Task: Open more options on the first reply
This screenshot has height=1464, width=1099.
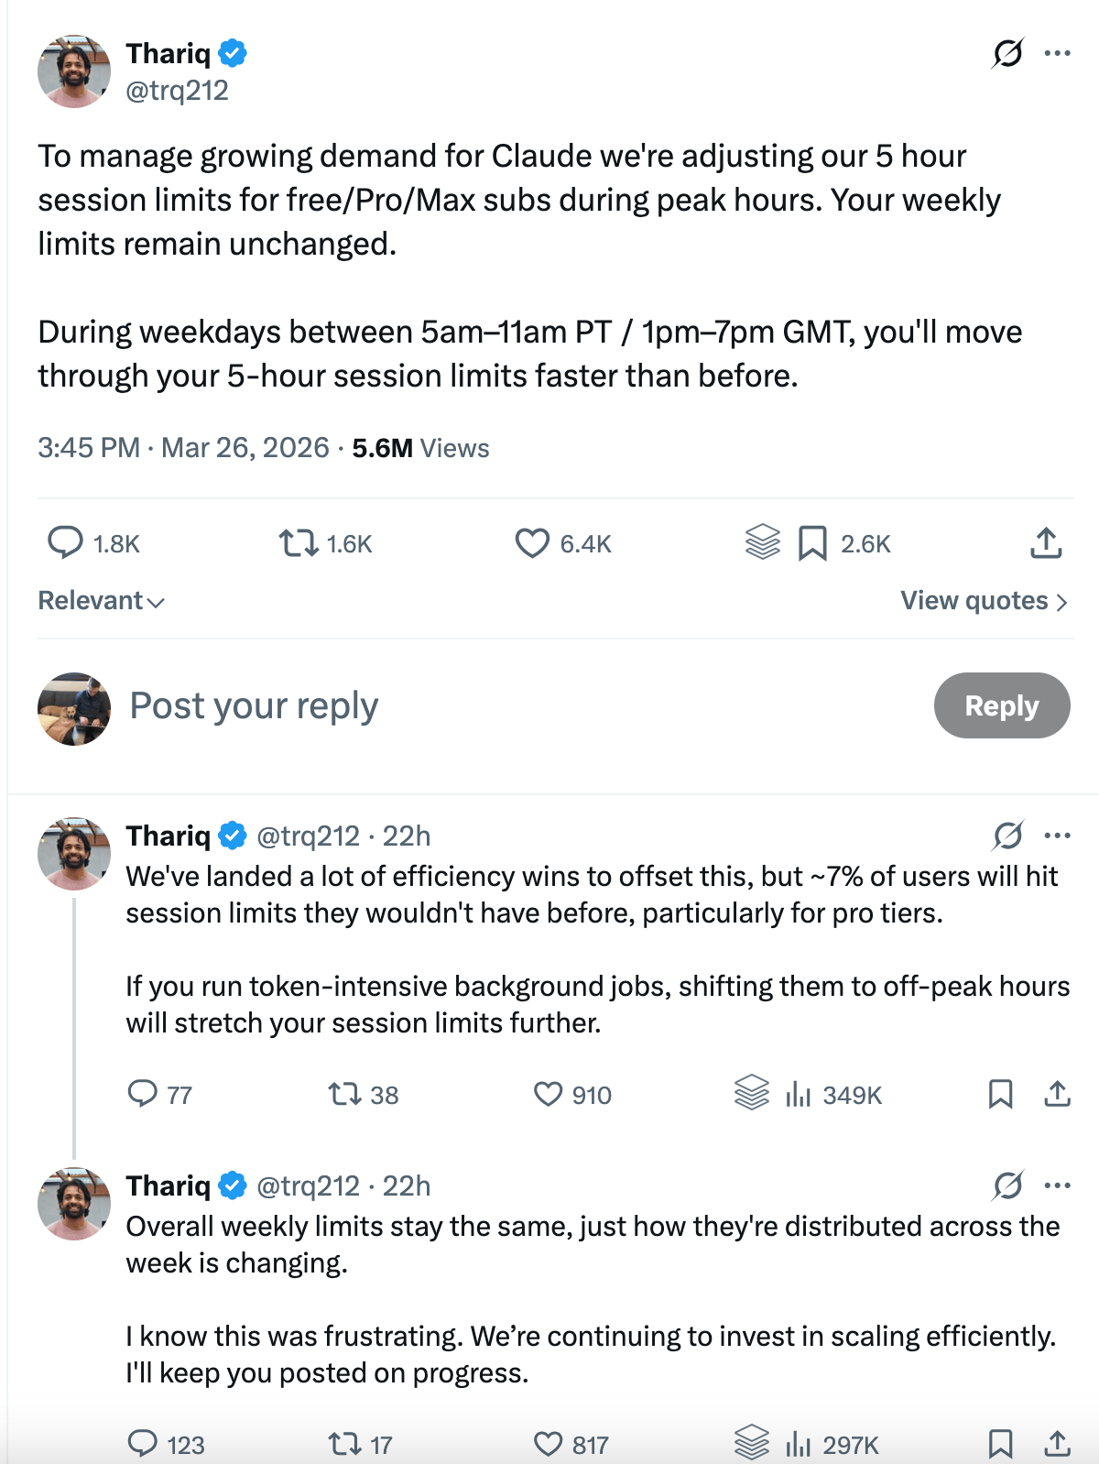Action: coord(1058,836)
